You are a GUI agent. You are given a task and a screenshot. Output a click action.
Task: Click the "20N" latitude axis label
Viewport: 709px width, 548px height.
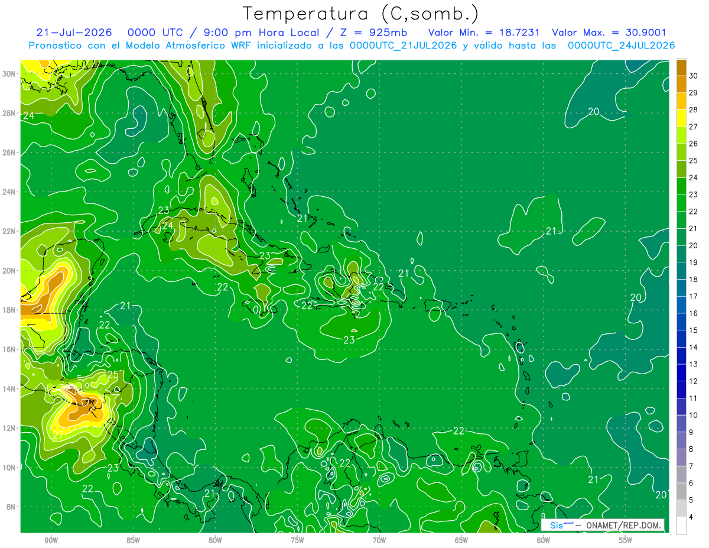[x=9, y=271]
